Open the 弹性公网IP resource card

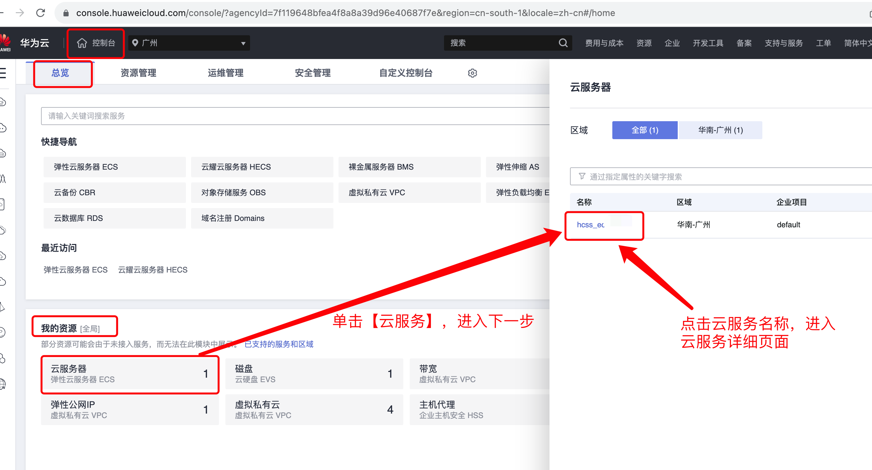point(130,410)
